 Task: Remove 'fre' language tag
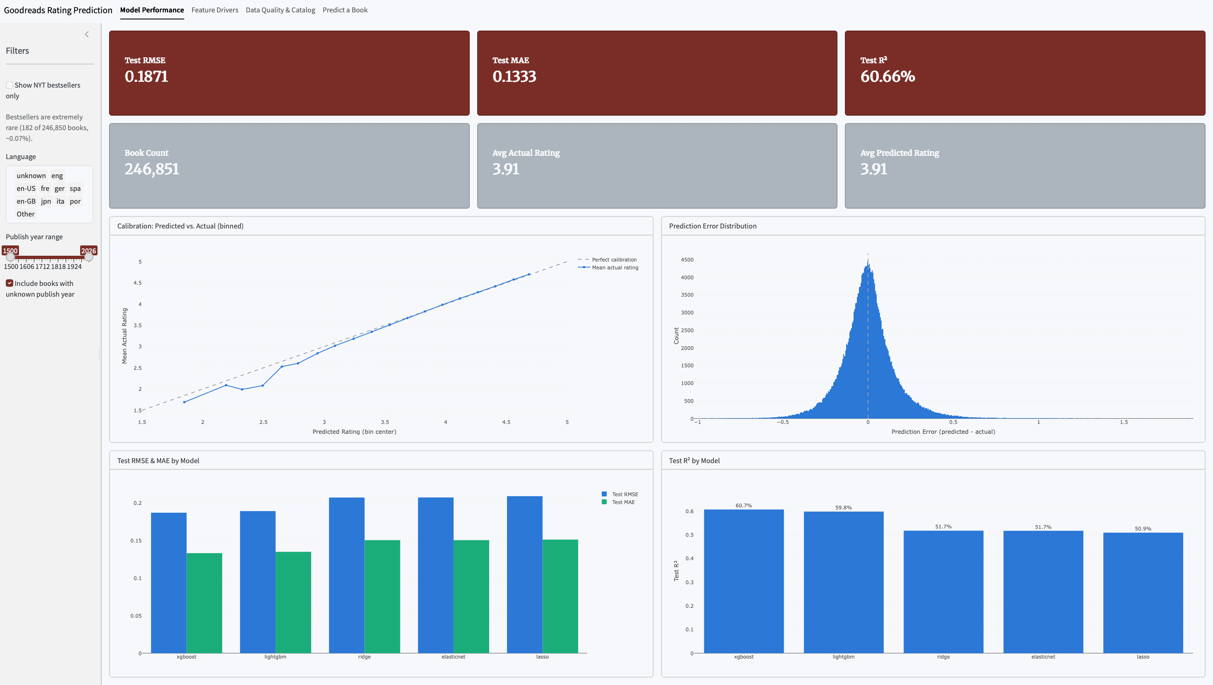tap(45, 188)
